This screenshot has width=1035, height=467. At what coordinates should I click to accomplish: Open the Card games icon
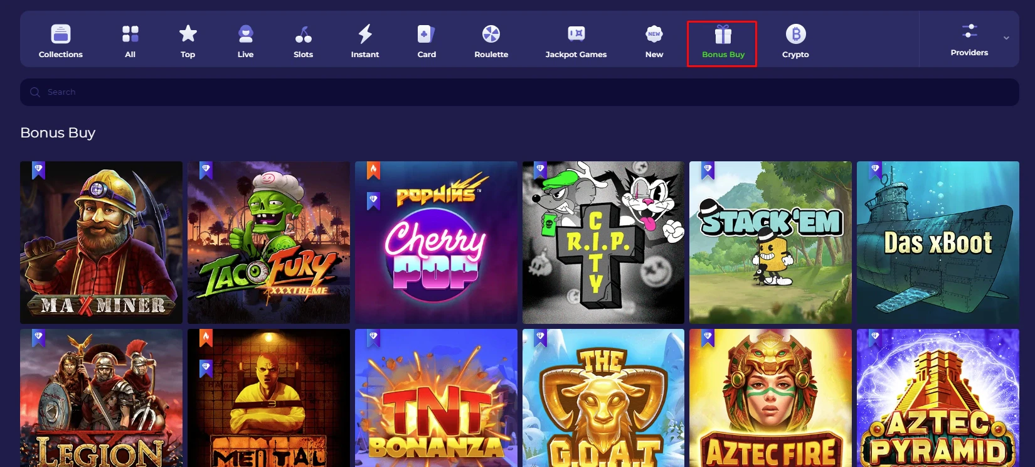coord(427,33)
